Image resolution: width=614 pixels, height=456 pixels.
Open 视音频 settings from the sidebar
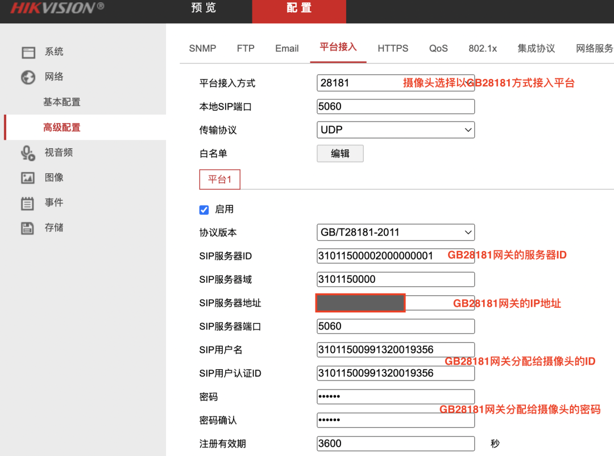point(53,152)
